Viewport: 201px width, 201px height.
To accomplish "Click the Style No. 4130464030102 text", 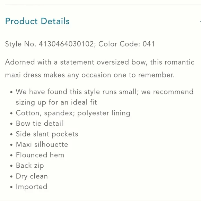I will point(50,44).
